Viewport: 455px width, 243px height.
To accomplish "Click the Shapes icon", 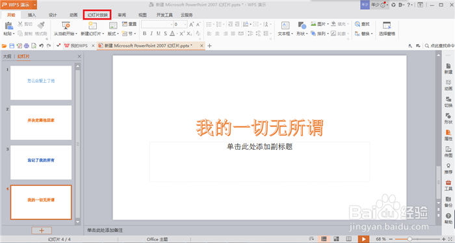I will coord(302,25).
